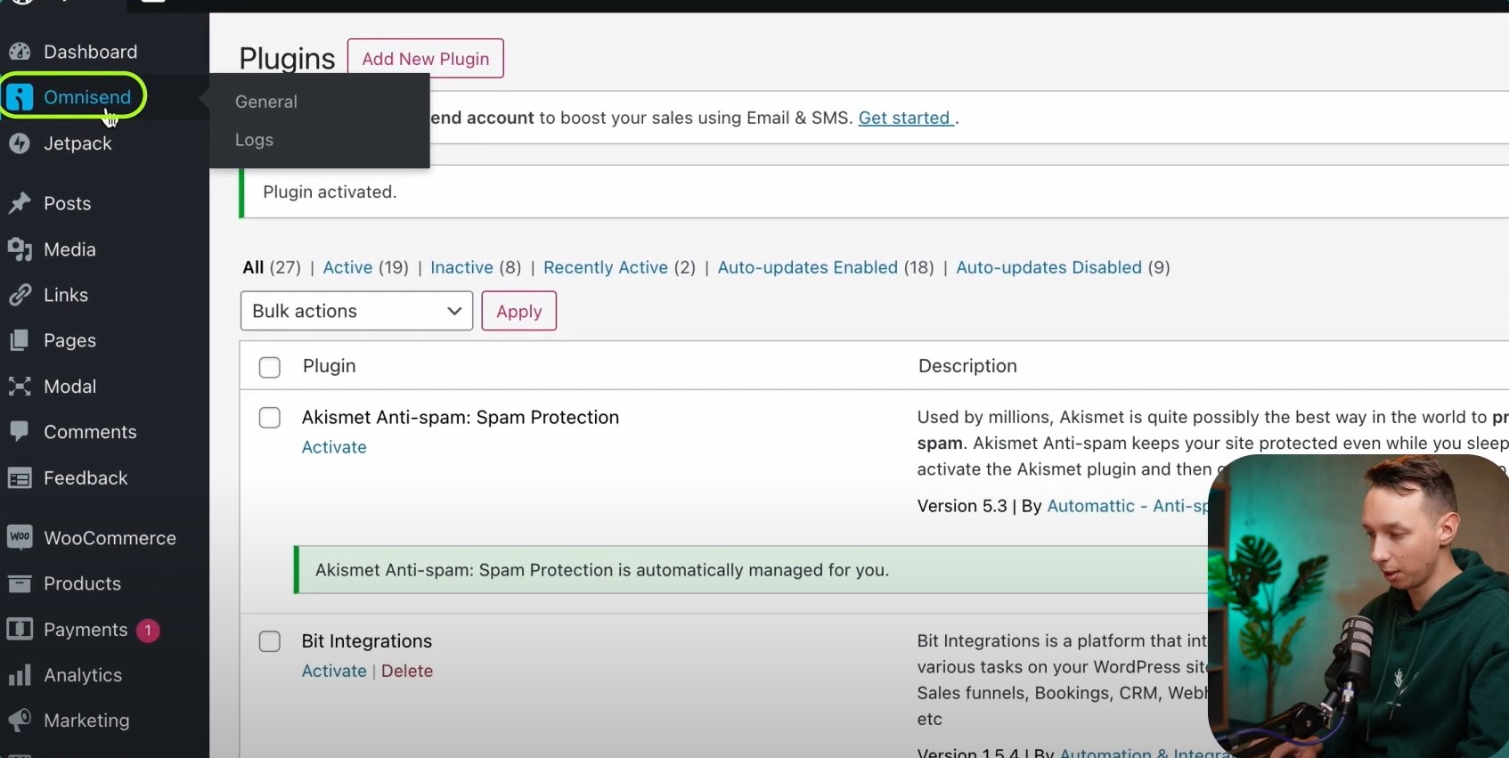
Task: Open the Dashboard menu item
Action: [x=91, y=52]
